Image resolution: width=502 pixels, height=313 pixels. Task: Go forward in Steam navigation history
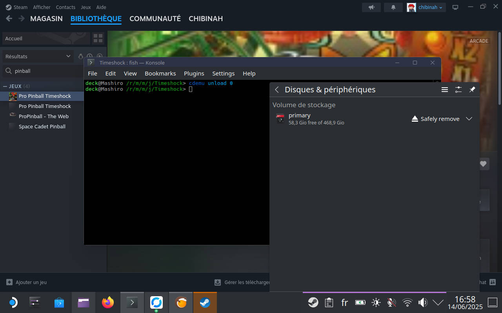pyautogui.click(x=22, y=18)
